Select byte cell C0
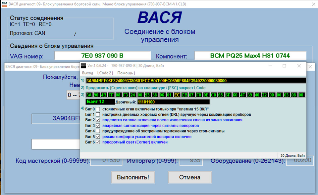Viewport: 318px width, 195px height. [x=213, y=95]
